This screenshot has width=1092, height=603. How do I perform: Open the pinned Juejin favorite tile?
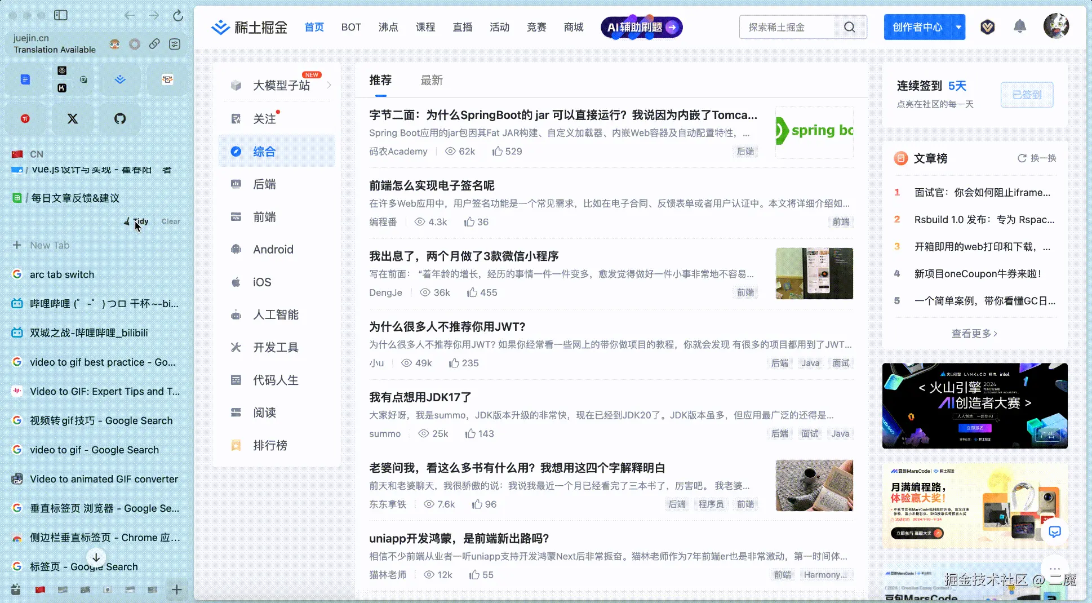(x=120, y=79)
